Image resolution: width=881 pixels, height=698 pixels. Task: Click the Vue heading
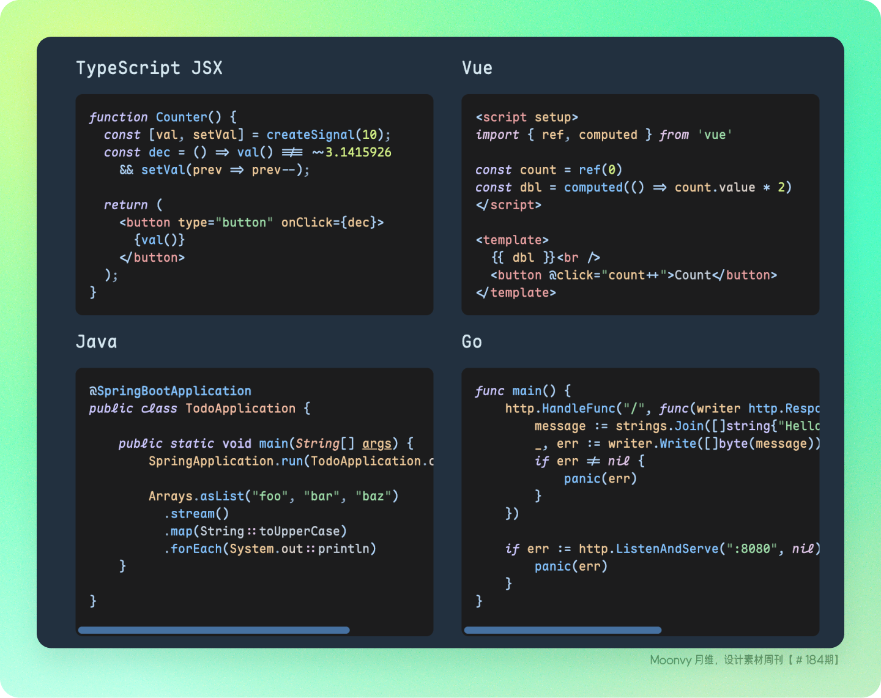point(477,68)
